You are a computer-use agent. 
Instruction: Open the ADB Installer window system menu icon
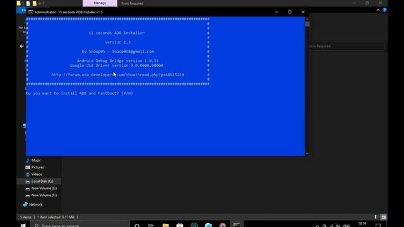31,12
